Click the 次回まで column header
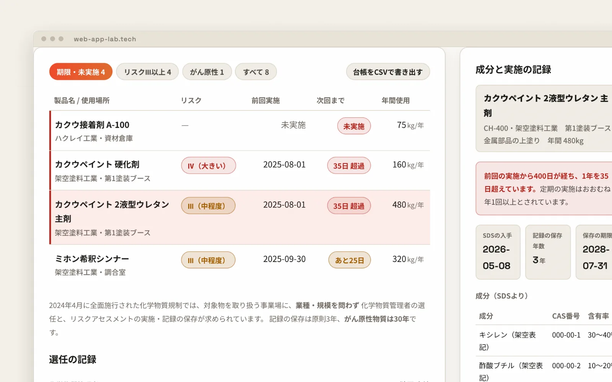 (330, 100)
